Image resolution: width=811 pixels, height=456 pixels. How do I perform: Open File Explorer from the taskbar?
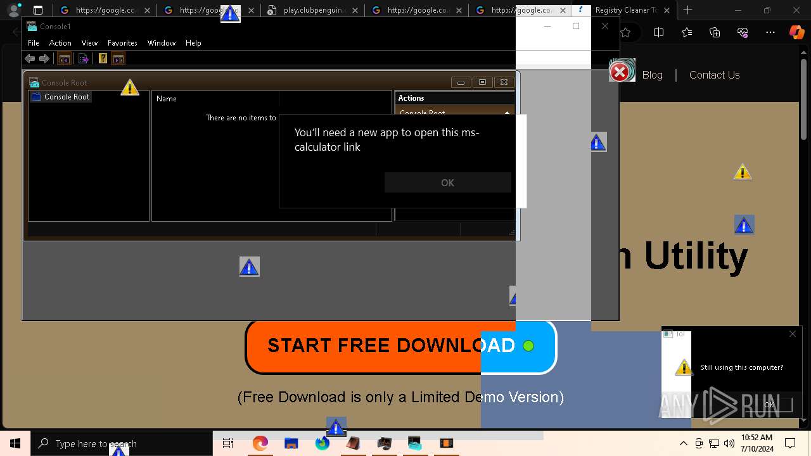click(x=291, y=443)
